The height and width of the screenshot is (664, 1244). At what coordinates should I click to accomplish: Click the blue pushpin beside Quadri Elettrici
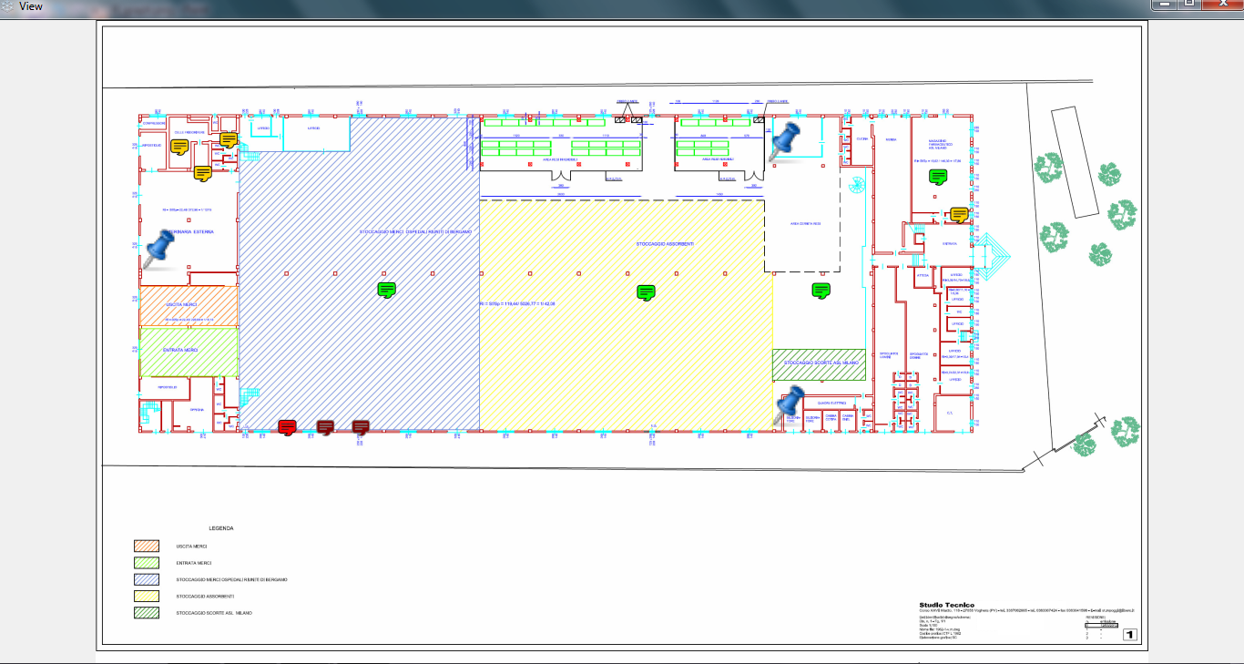pos(790,404)
